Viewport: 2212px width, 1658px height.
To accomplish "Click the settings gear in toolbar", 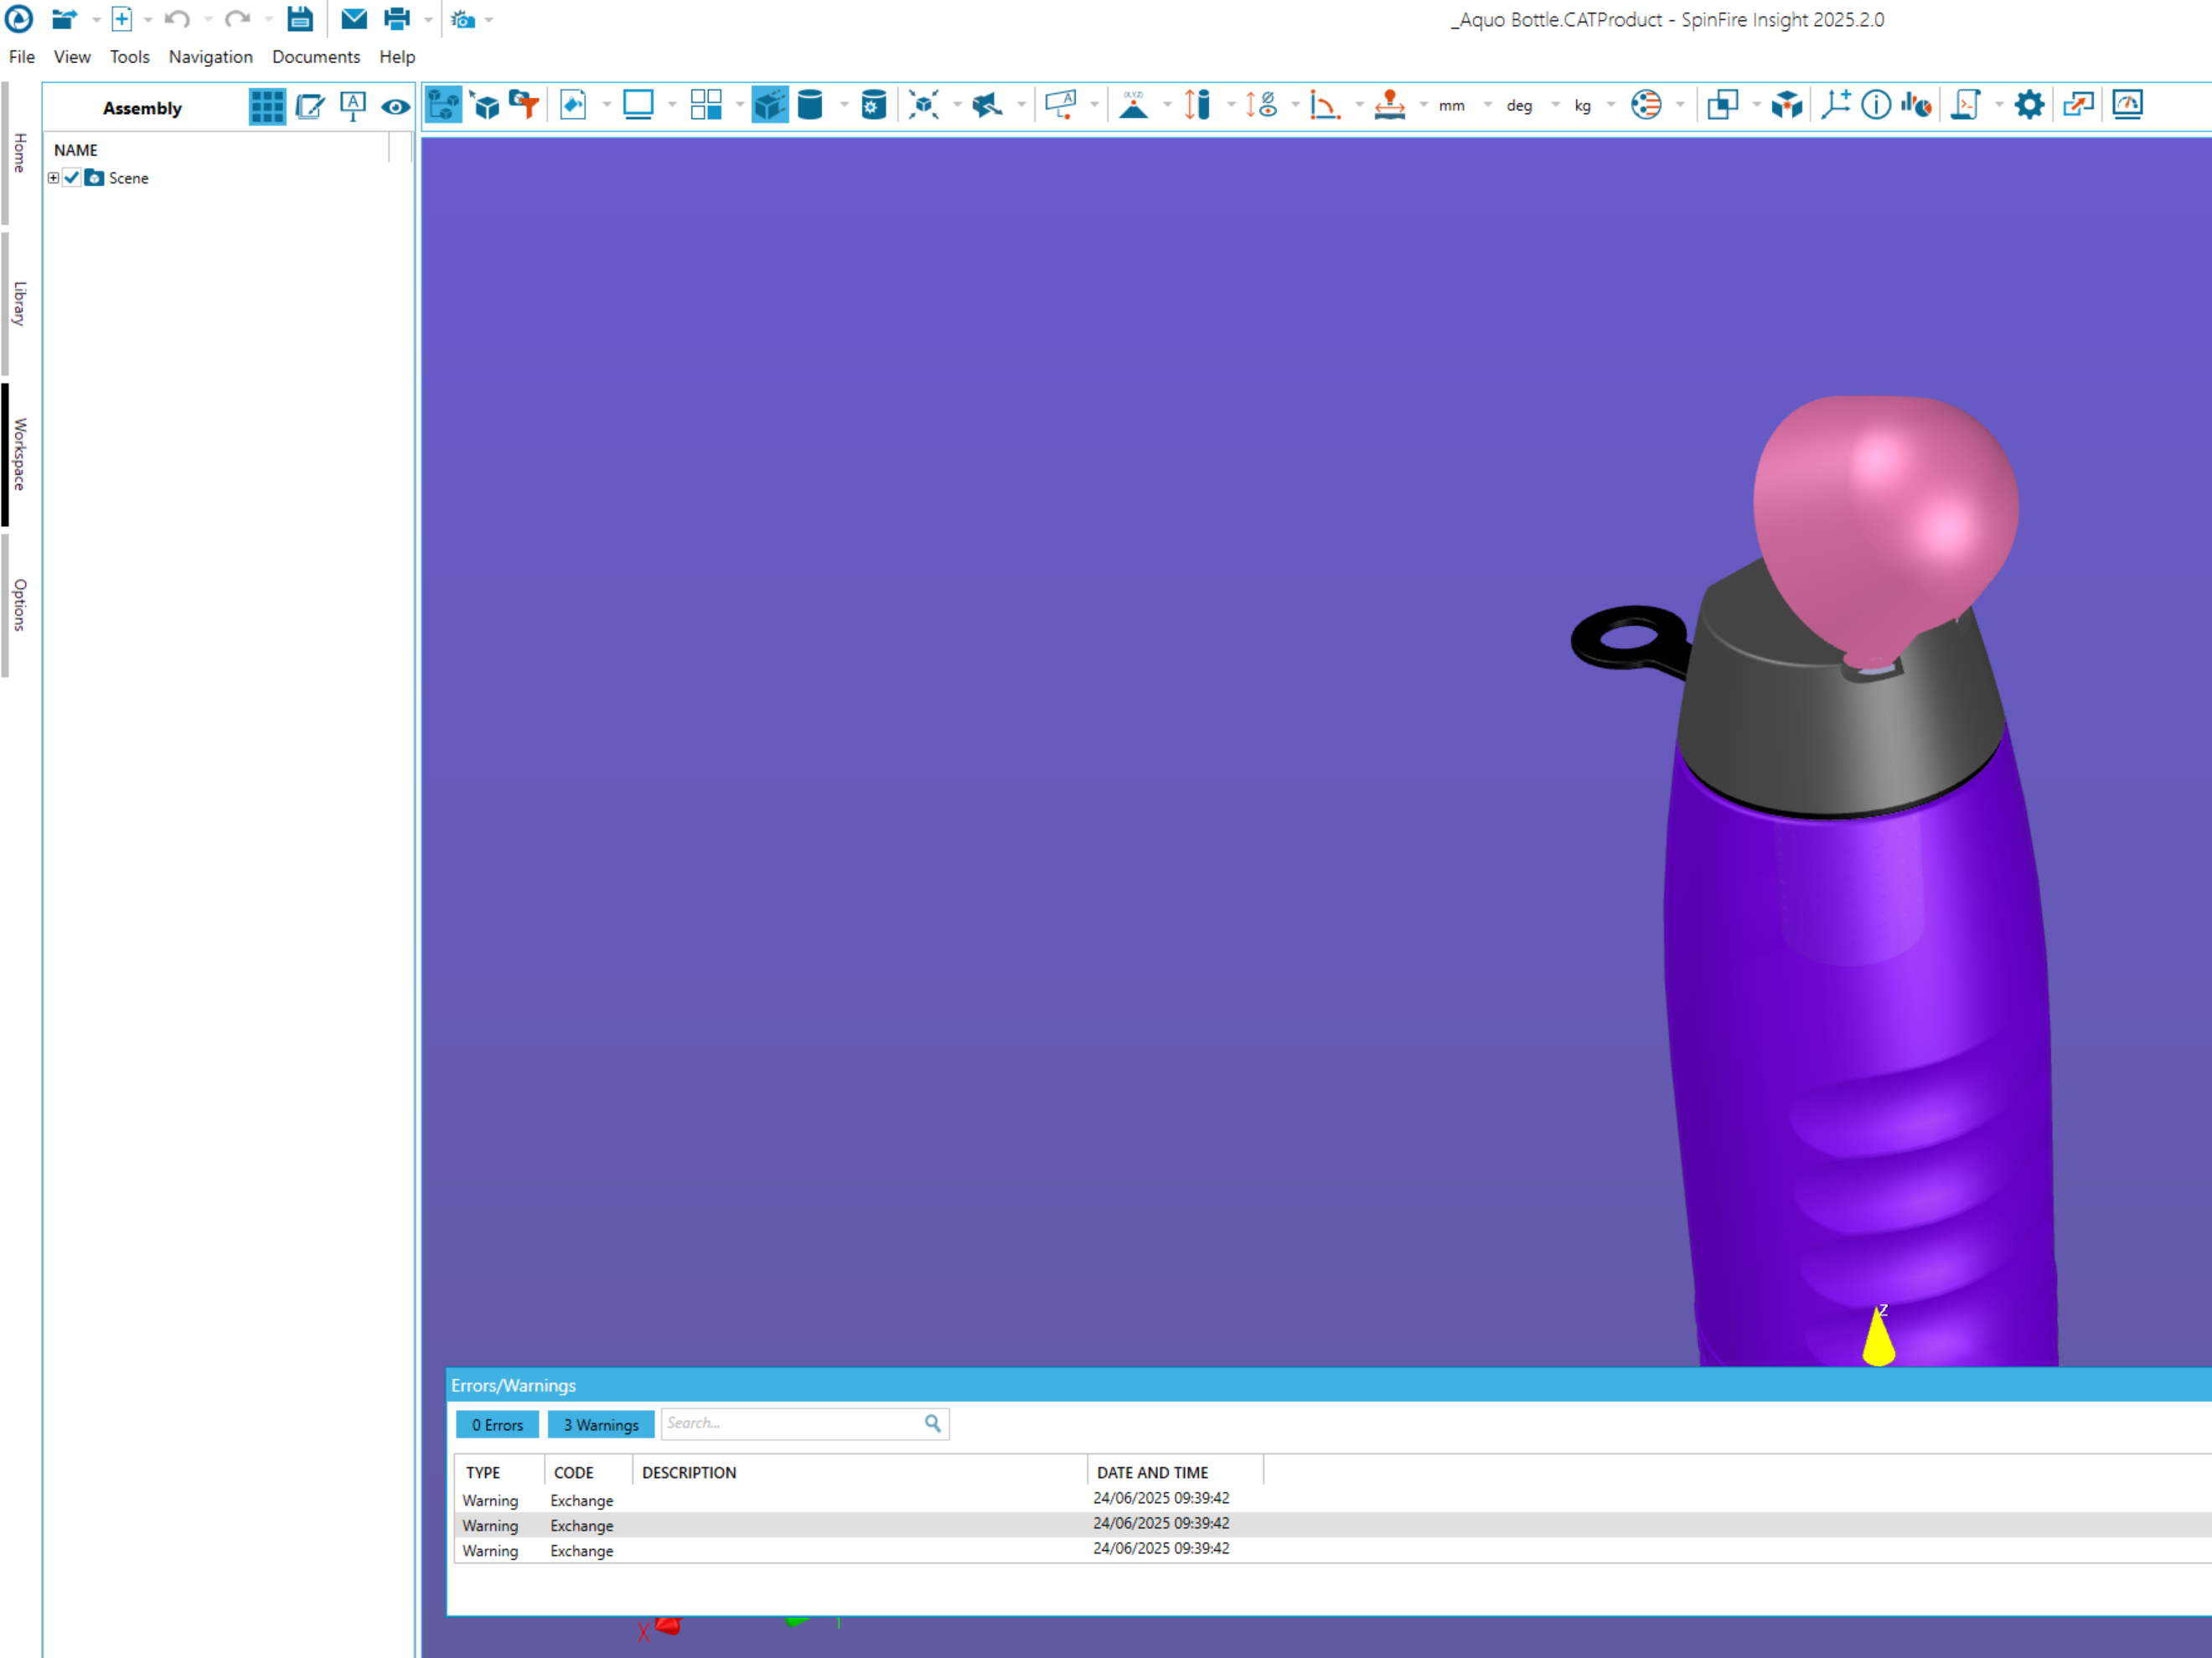I will 2029,105.
